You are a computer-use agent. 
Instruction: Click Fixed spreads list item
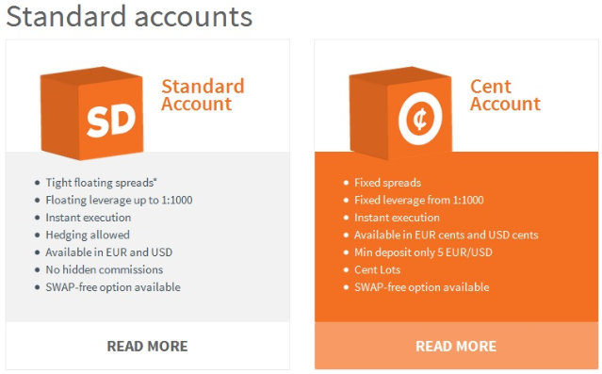(388, 183)
